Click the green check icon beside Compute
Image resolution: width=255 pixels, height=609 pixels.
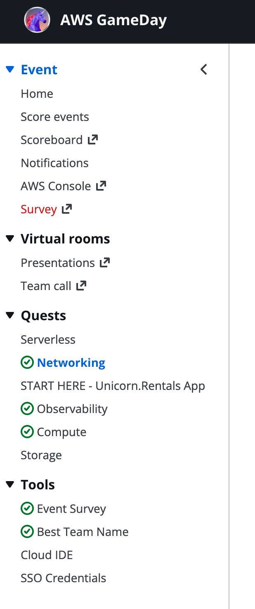pyautogui.click(x=27, y=432)
